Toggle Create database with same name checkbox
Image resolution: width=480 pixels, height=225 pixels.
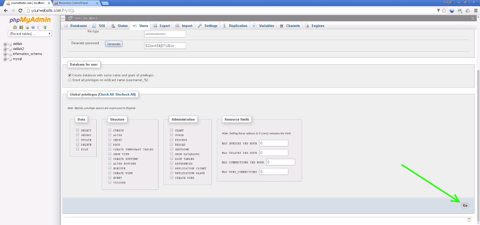pos(70,75)
